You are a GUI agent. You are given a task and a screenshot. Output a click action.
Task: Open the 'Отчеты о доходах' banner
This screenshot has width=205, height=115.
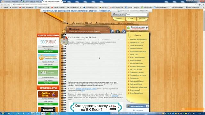pos(137,28)
